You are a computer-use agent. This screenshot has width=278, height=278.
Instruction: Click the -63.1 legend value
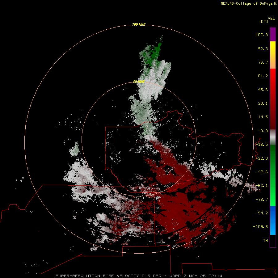pos(262,186)
